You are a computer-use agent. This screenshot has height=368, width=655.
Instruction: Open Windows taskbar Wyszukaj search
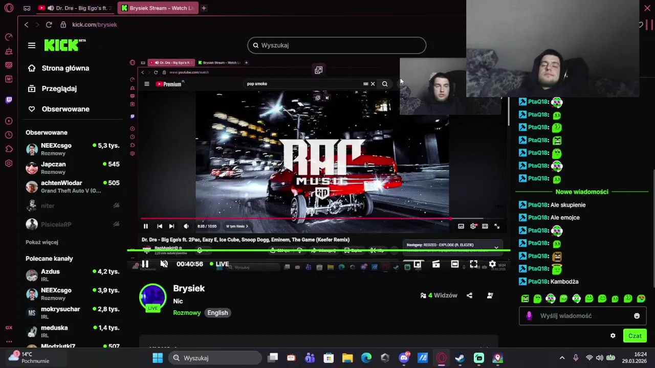[215, 358]
